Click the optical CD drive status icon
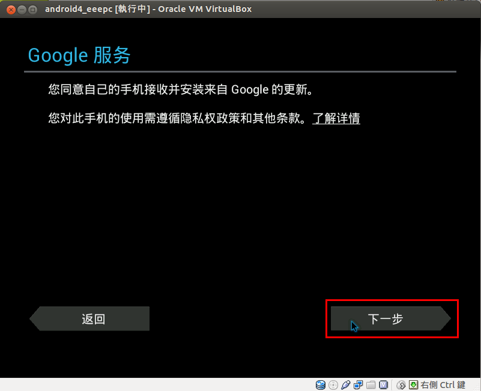Image resolution: width=481 pixels, height=391 pixels. (x=333, y=385)
